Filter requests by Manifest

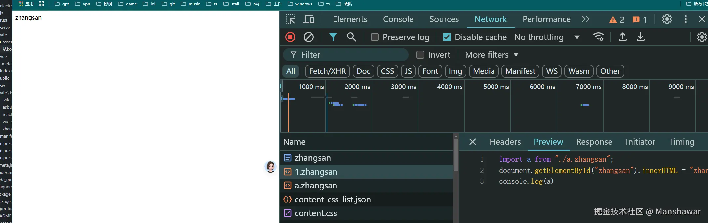pos(521,71)
